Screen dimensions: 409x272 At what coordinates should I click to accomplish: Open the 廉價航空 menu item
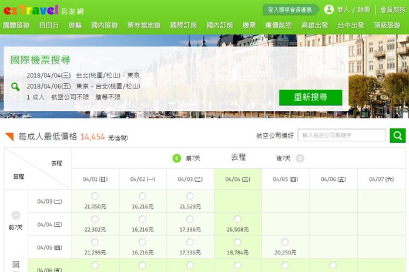278,25
